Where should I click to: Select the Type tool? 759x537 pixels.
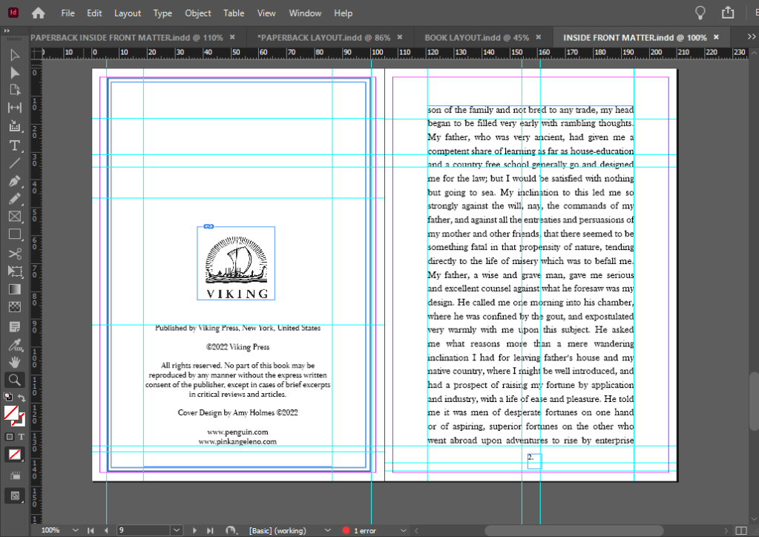click(x=14, y=145)
